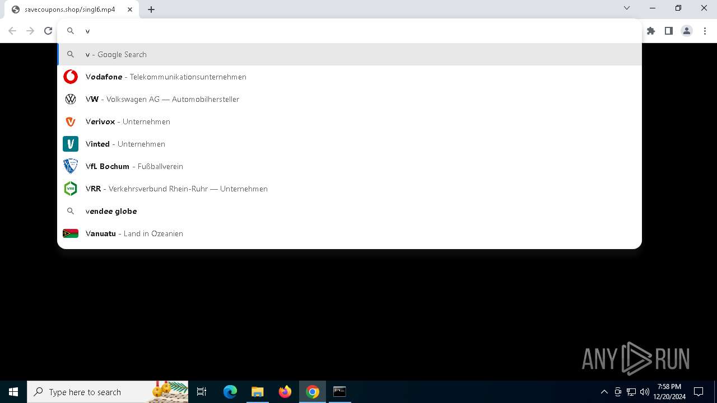
Task: Click the Vinted logo icon
Action: [x=71, y=144]
